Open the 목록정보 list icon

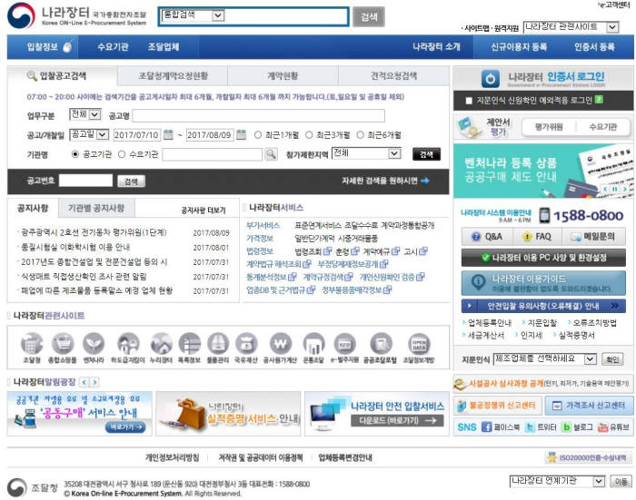tap(189, 344)
